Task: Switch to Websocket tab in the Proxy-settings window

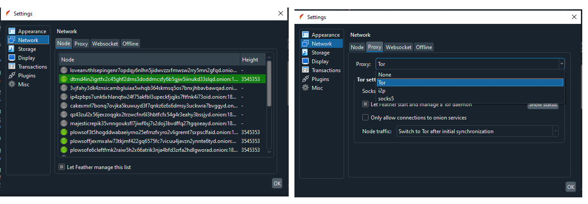Action: click(399, 47)
